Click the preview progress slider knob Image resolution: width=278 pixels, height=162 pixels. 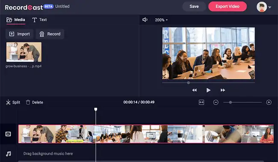pos(188,83)
